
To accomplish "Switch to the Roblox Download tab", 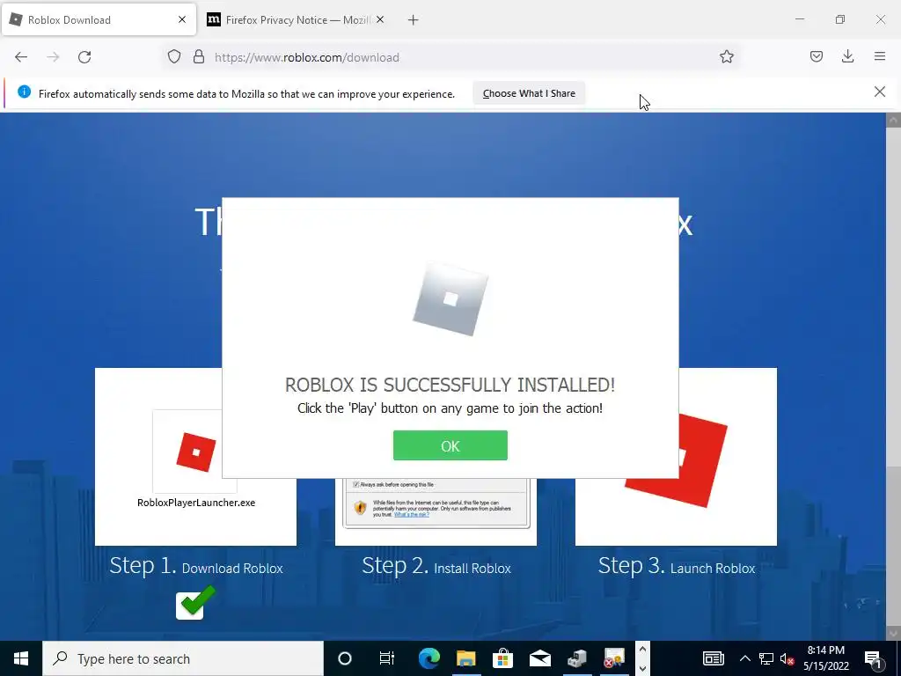I will tap(99, 20).
